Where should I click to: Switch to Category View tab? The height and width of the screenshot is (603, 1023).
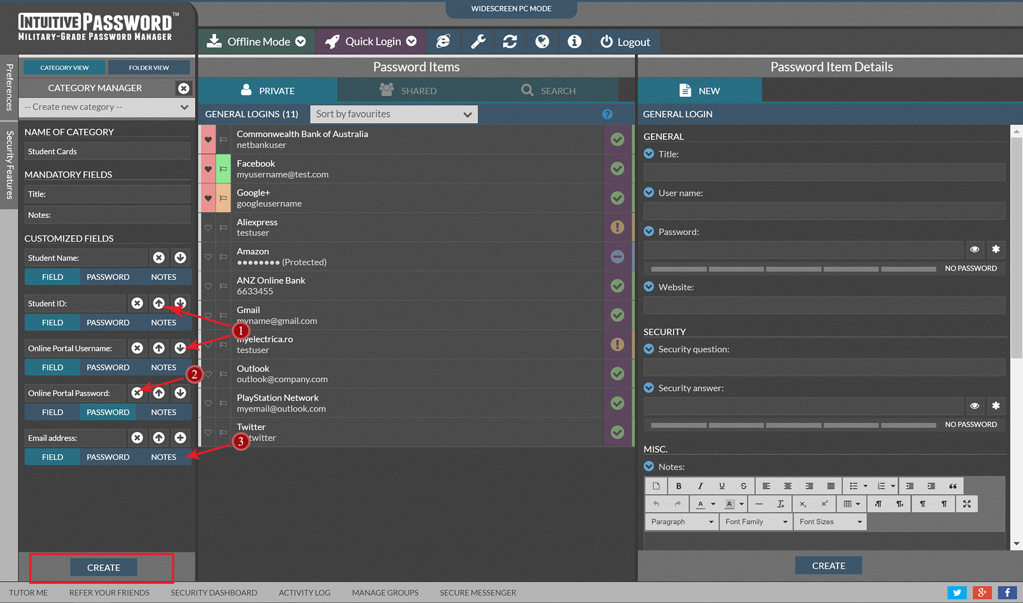click(x=64, y=68)
